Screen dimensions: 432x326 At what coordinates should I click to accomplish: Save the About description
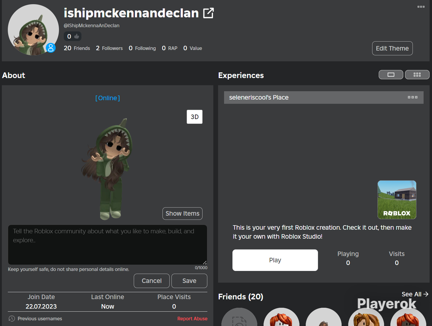click(189, 281)
